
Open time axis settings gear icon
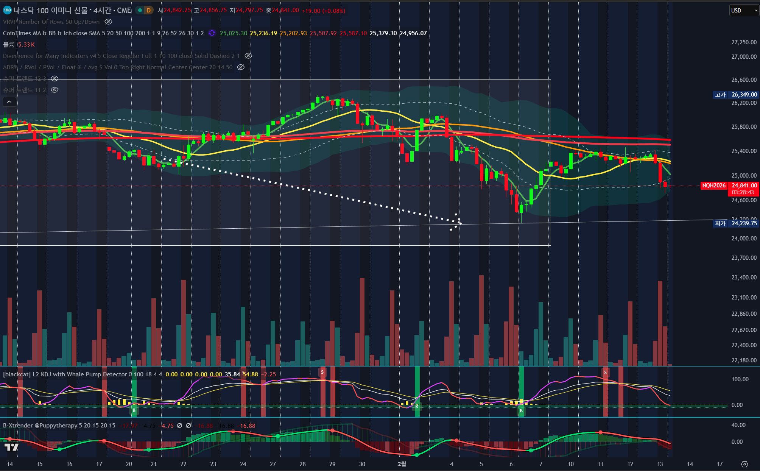tap(744, 464)
